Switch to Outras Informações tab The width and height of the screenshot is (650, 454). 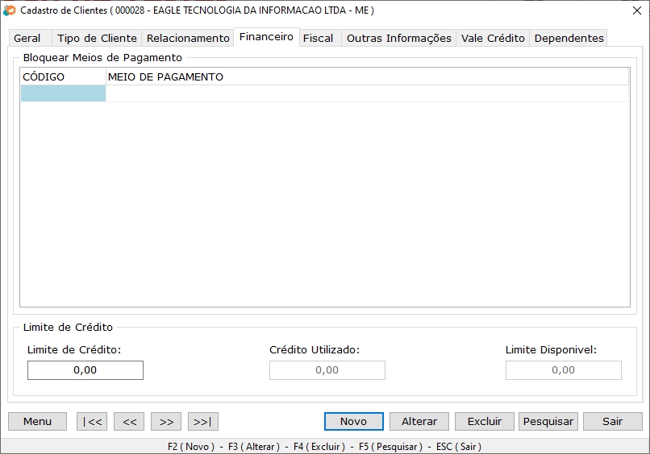[x=398, y=38]
